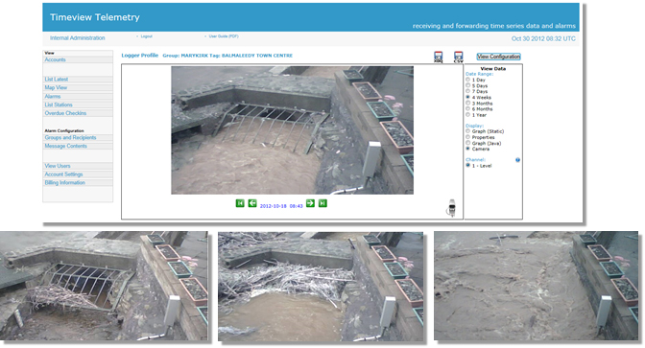This screenshot has width=645, height=348.
Task: Select the 1 Day date range
Action: [467, 80]
